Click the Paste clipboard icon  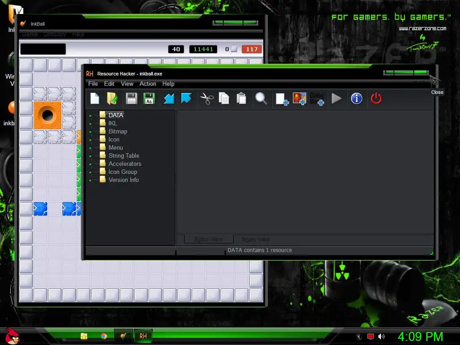241,98
